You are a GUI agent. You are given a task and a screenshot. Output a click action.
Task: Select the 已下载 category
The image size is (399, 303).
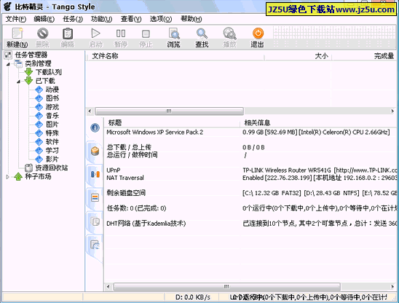(x=45, y=81)
